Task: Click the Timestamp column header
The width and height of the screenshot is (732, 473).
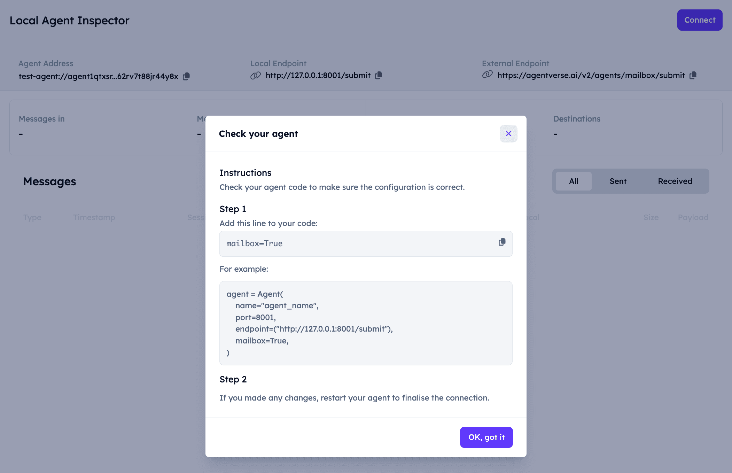Action: click(94, 217)
